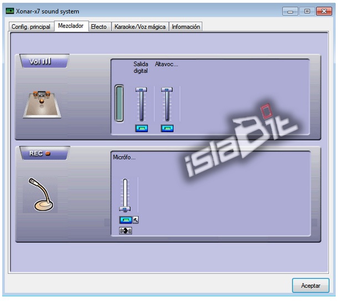Image resolution: width=339 pixels, height=303 pixels.
Task: Click the REC recording panel button
Action: coord(44,153)
